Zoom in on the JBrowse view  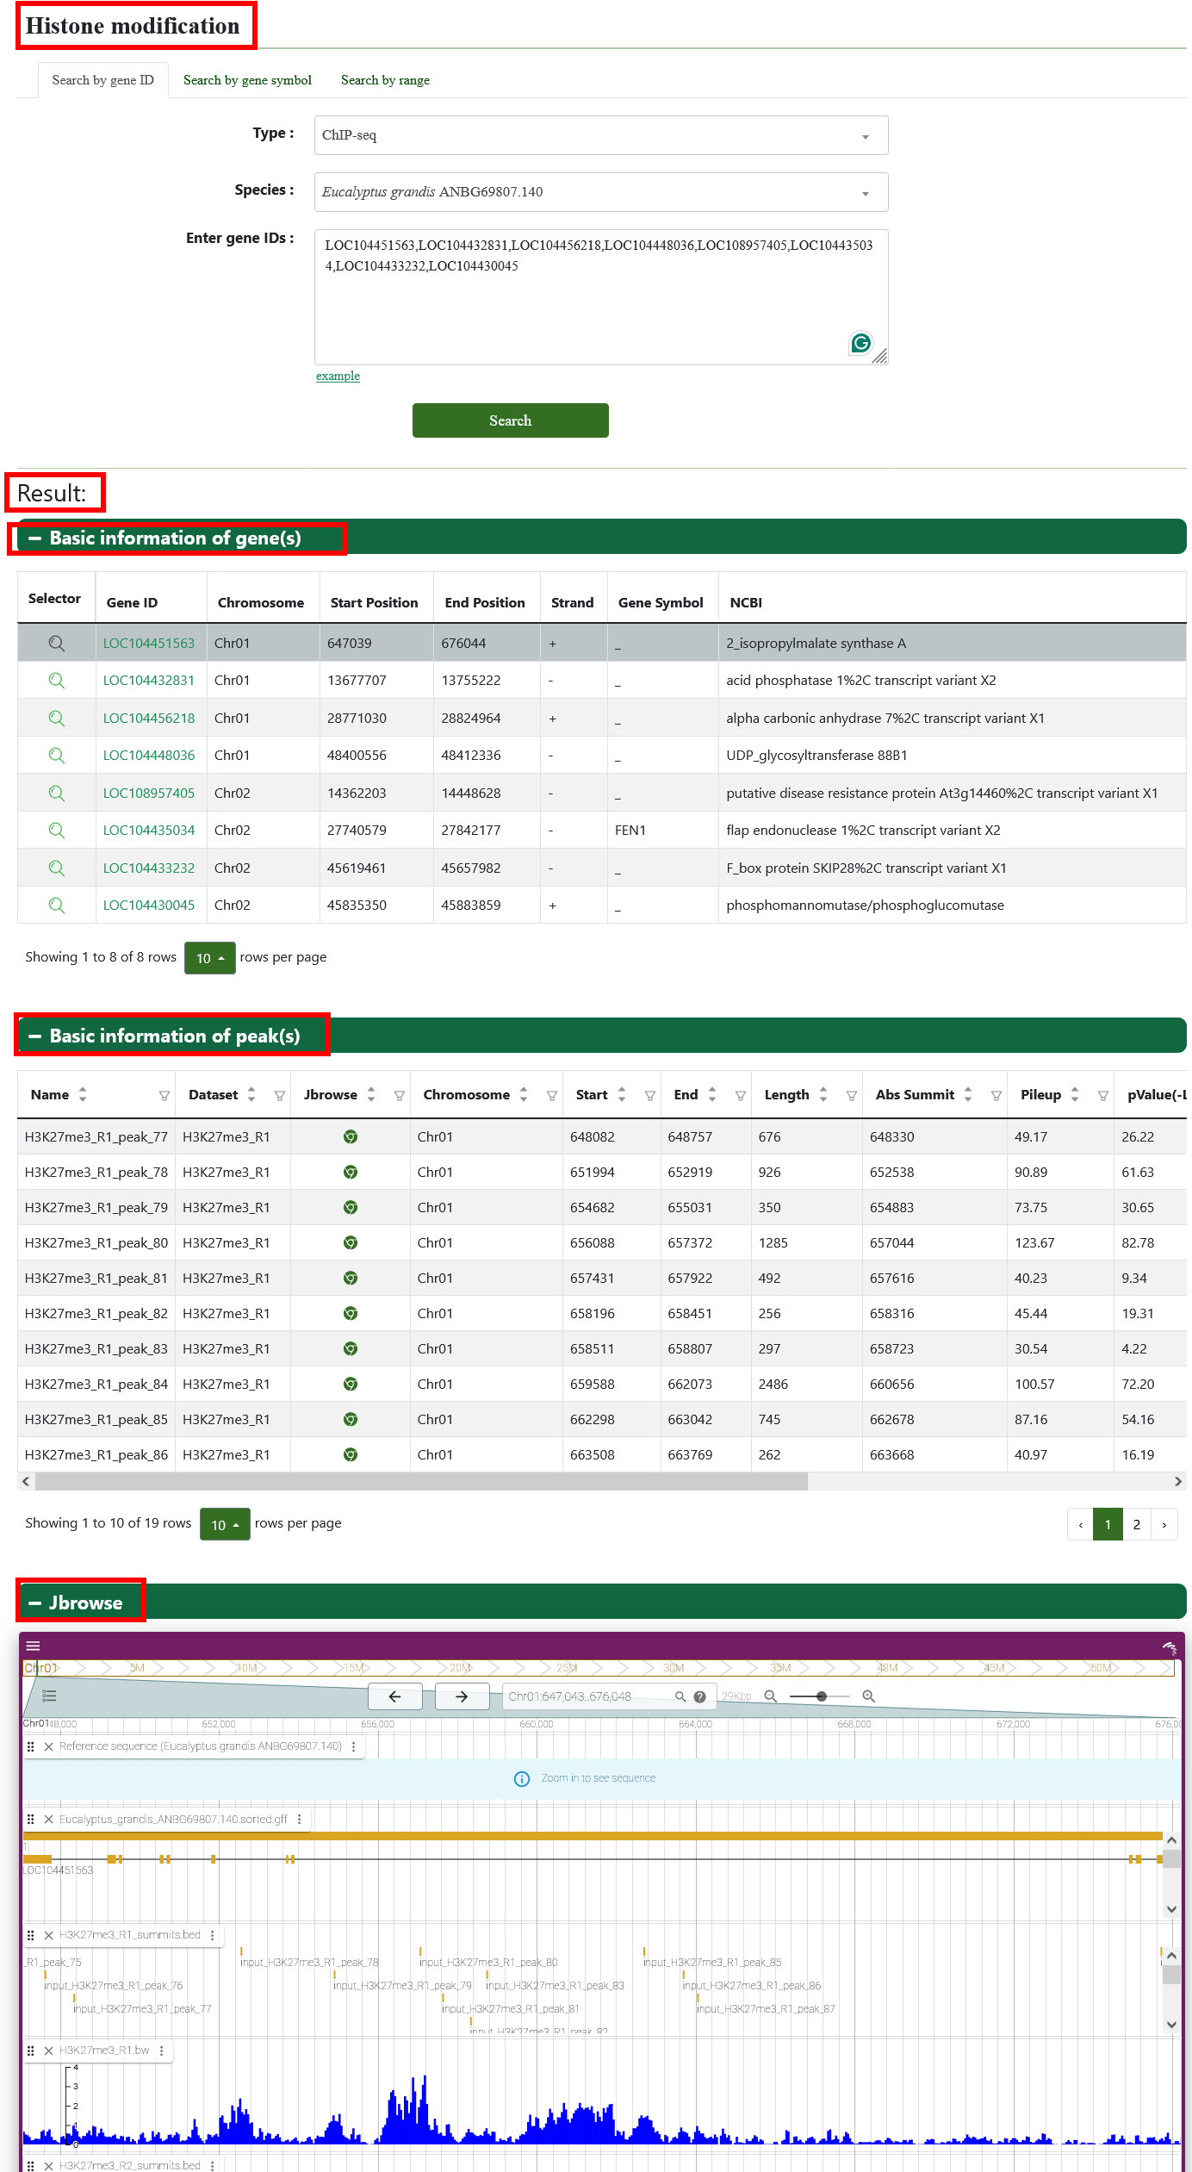[869, 1696]
